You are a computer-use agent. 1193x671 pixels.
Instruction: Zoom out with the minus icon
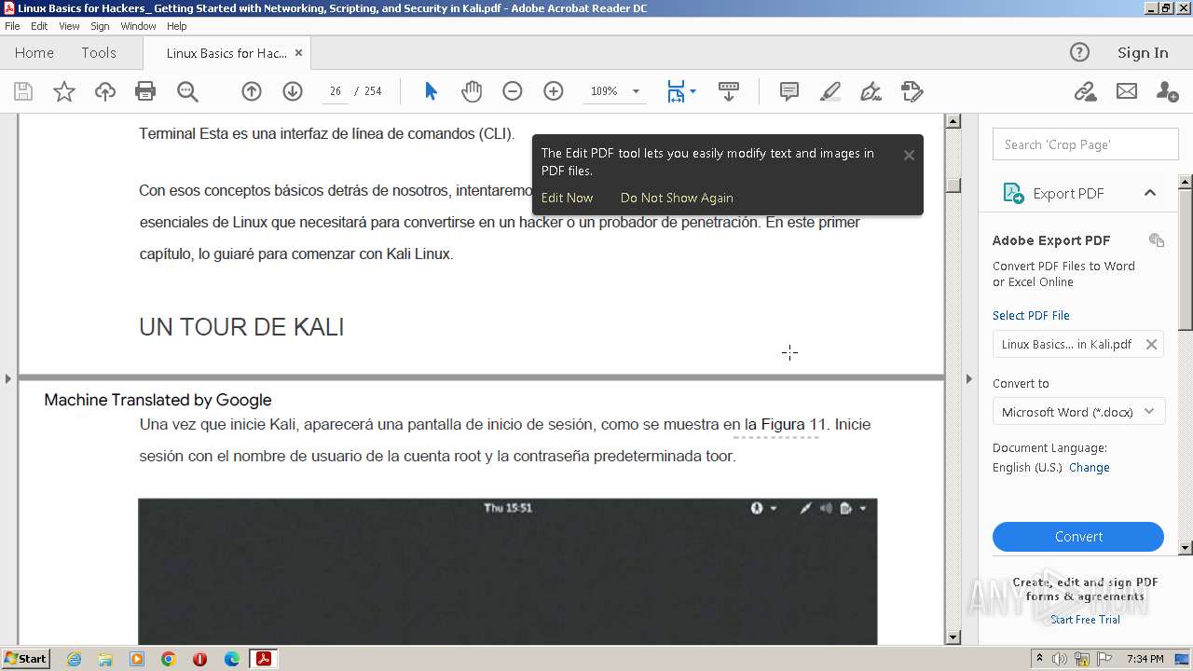coord(513,91)
